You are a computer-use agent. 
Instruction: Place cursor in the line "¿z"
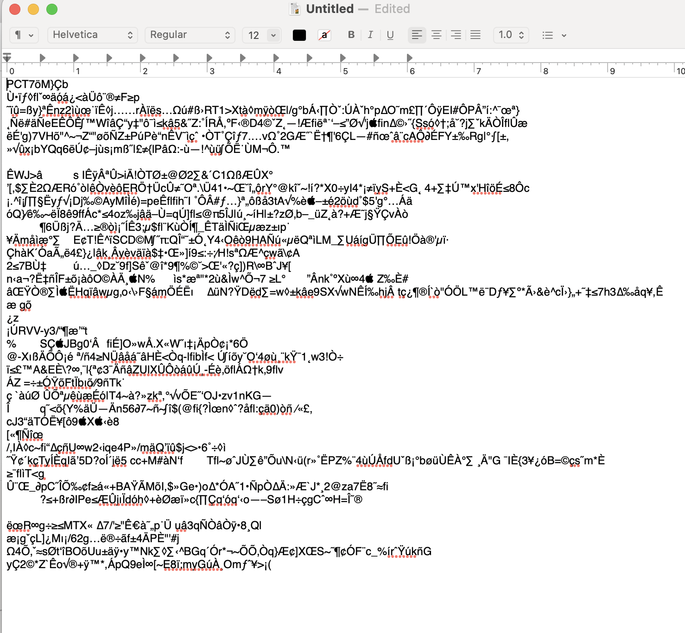(13, 318)
